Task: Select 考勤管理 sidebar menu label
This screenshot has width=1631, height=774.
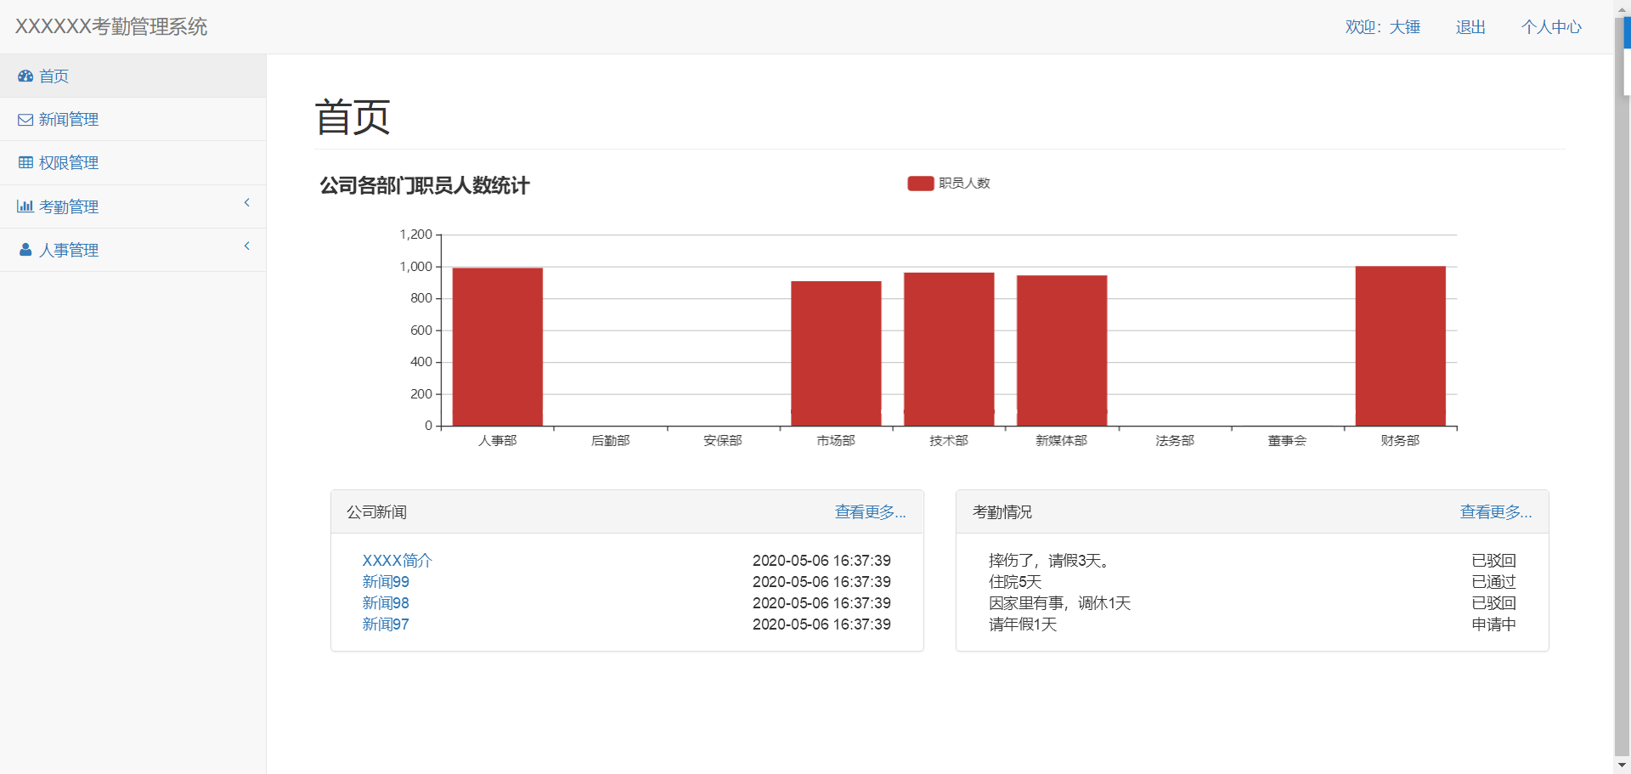Action: point(69,206)
